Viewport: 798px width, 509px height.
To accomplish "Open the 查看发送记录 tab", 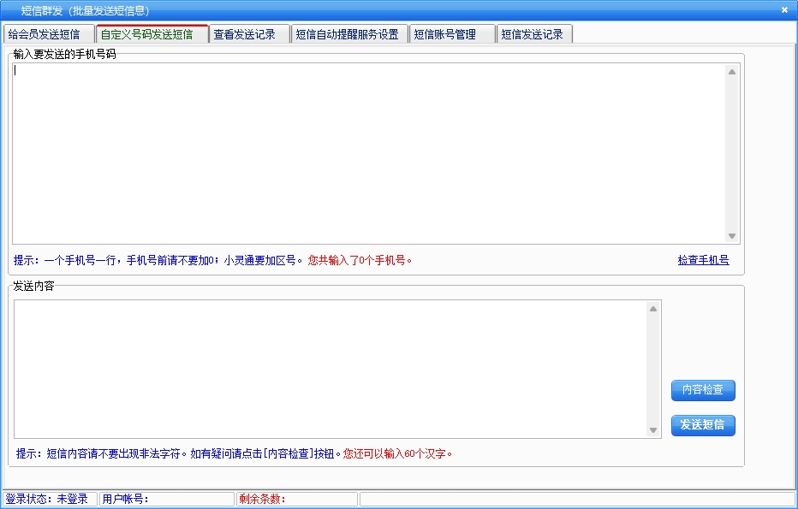I will click(x=245, y=35).
